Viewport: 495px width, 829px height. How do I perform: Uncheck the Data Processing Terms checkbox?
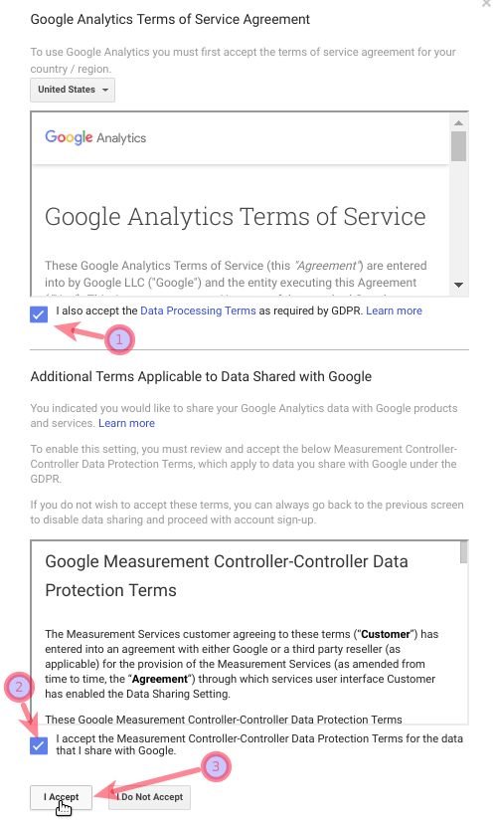point(39,314)
